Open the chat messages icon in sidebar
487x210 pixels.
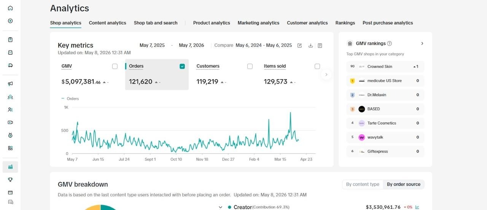pos(10,202)
